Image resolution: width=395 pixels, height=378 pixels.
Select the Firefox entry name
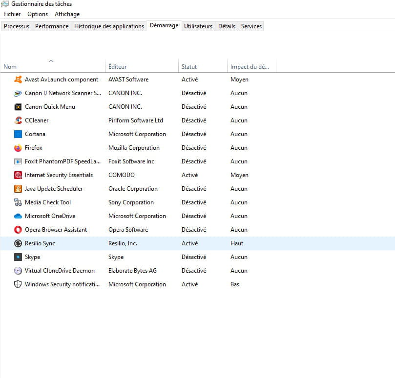pyautogui.click(x=34, y=148)
